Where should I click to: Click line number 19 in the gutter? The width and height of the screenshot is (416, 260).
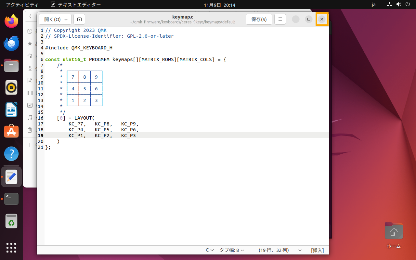(x=41, y=136)
